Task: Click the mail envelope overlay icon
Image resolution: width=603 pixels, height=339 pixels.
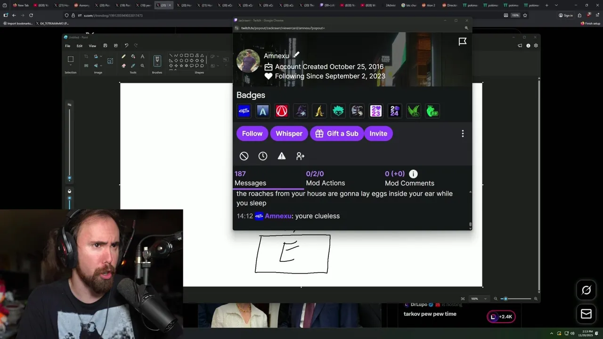Action: point(586,314)
